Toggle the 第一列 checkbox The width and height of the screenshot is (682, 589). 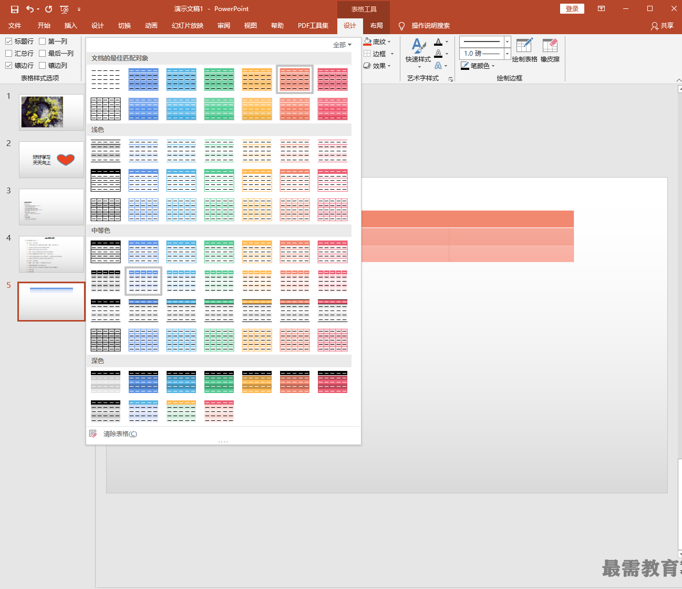click(43, 41)
